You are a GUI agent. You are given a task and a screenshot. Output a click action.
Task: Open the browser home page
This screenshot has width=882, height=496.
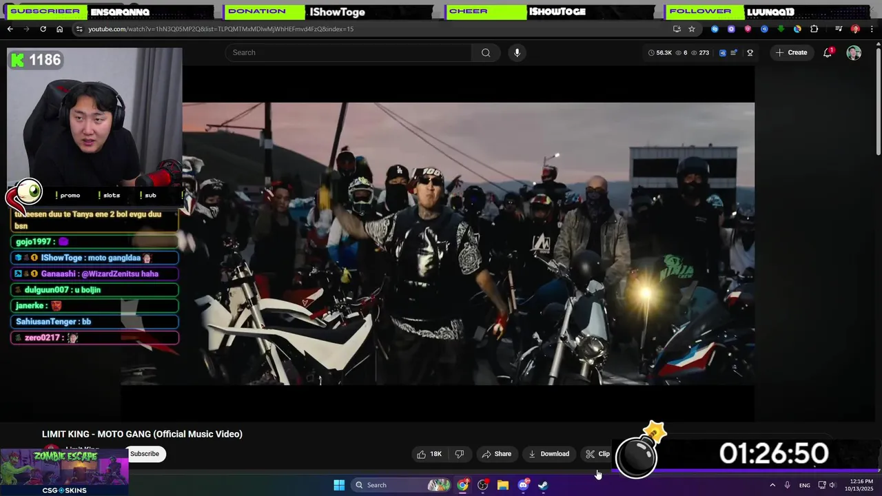[x=59, y=29]
